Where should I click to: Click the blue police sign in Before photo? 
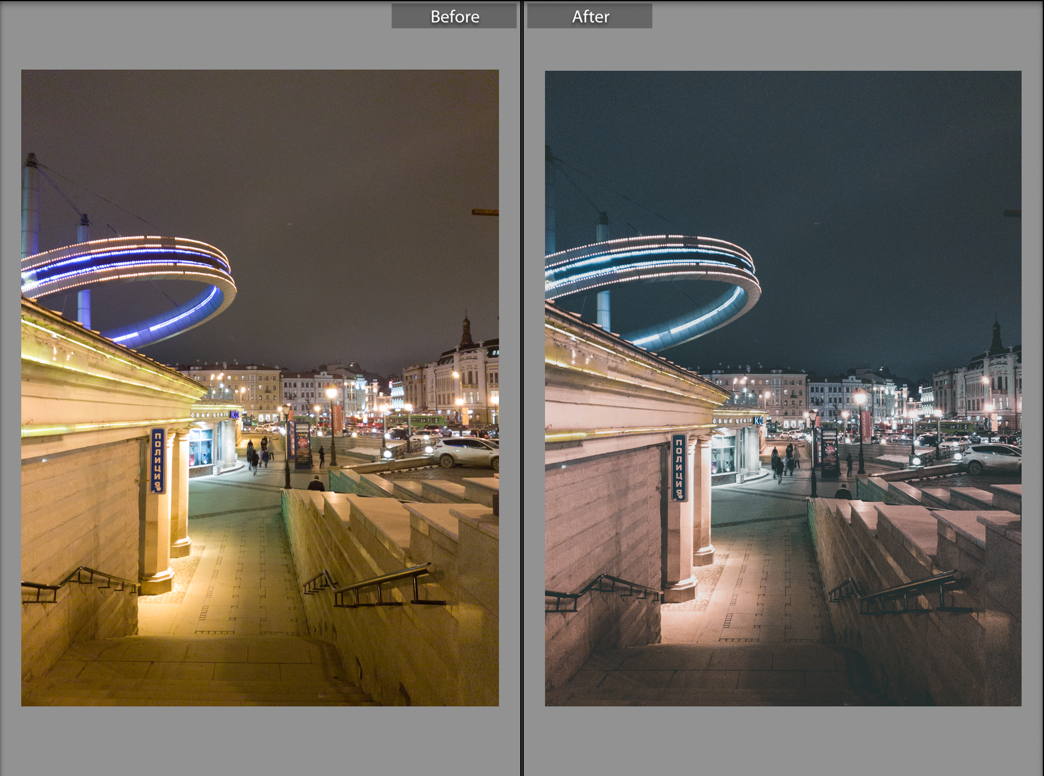click(157, 461)
